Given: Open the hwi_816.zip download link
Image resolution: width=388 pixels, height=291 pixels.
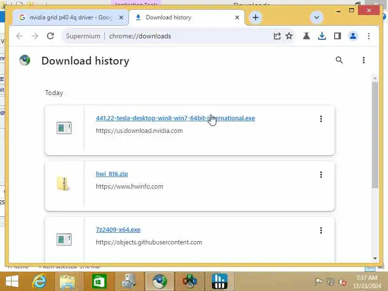Looking at the screenshot, I should pyautogui.click(x=112, y=174).
